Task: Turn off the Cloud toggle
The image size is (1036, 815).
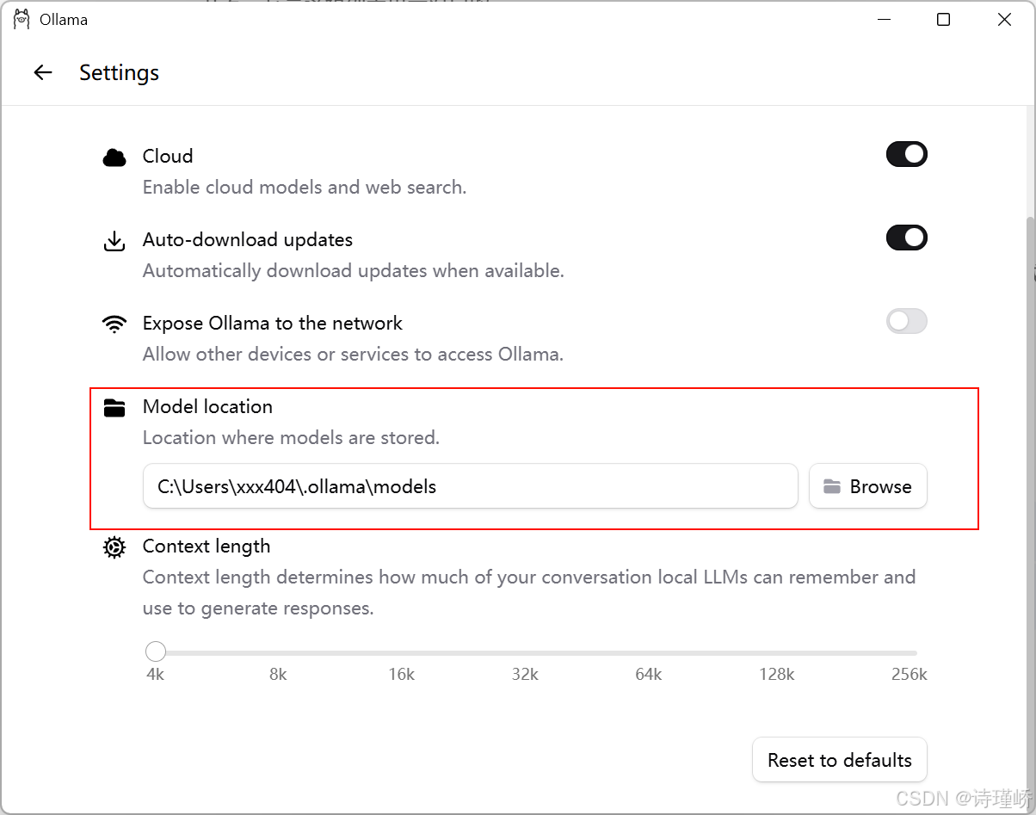Action: coord(907,154)
